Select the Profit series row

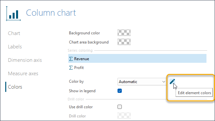tap(137, 68)
